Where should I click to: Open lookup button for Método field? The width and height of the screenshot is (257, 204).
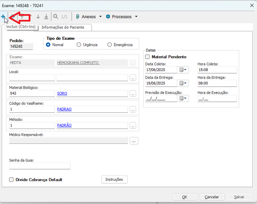coord(133,125)
